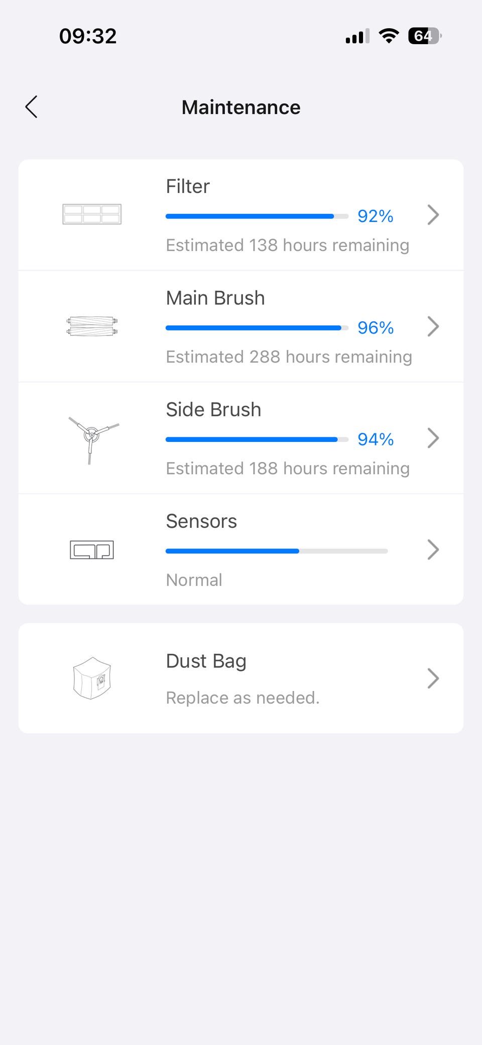The width and height of the screenshot is (482, 1045).
Task: Select the Filter label
Action: 188,186
